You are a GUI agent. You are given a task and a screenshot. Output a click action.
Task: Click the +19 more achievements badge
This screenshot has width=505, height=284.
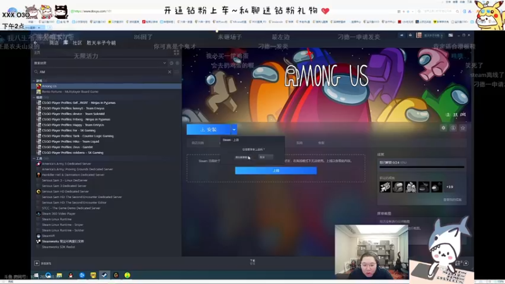click(449, 187)
